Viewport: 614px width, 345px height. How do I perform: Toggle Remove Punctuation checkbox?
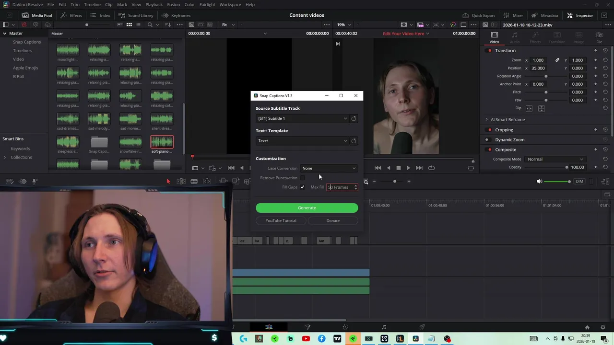(x=302, y=178)
